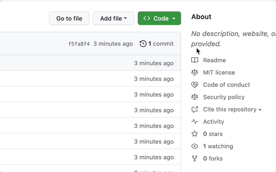The image size is (276, 172).
Task: Open commit hash f5fa8f4
Action: tap(79, 44)
